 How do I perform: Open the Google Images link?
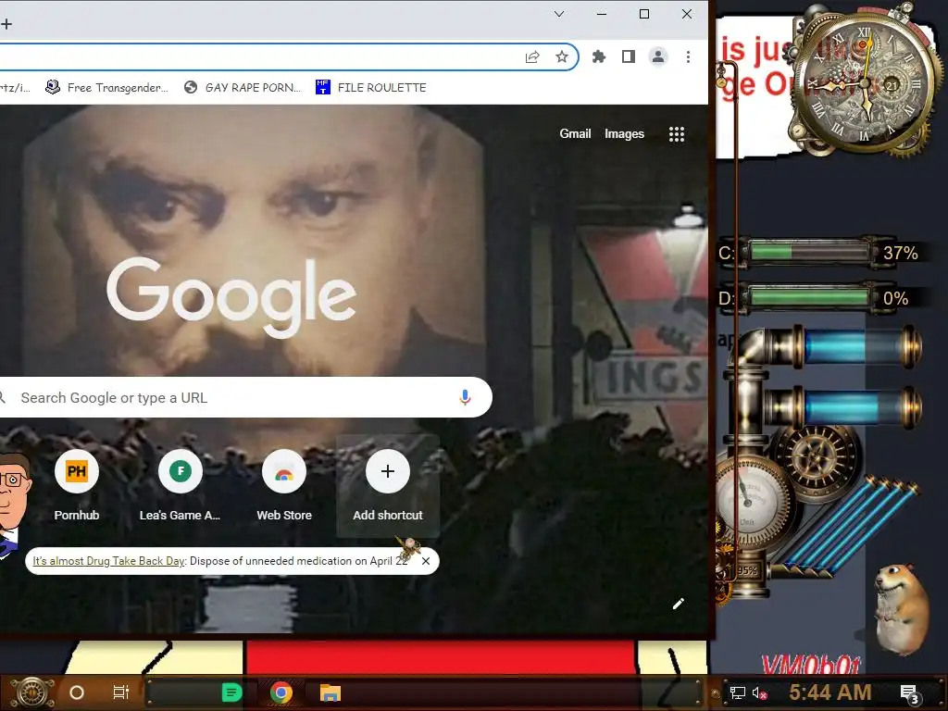click(x=624, y=133)
